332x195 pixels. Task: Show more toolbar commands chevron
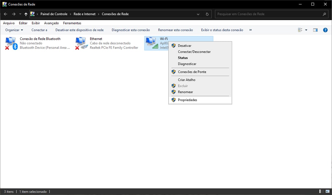251,30
